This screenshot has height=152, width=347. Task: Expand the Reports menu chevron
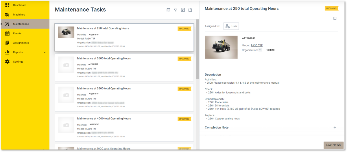click(x=45, y=52)
